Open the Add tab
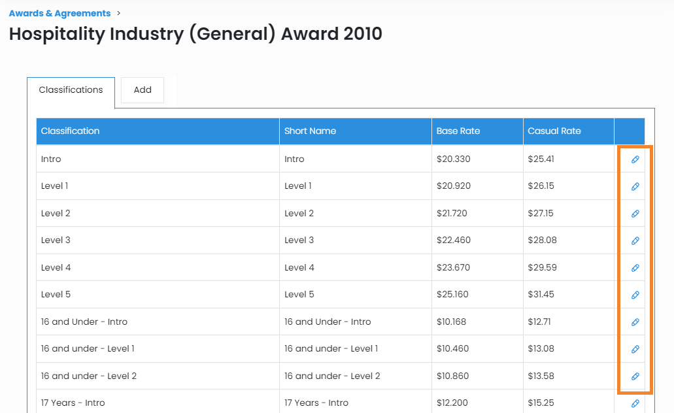 click(143, 90)
